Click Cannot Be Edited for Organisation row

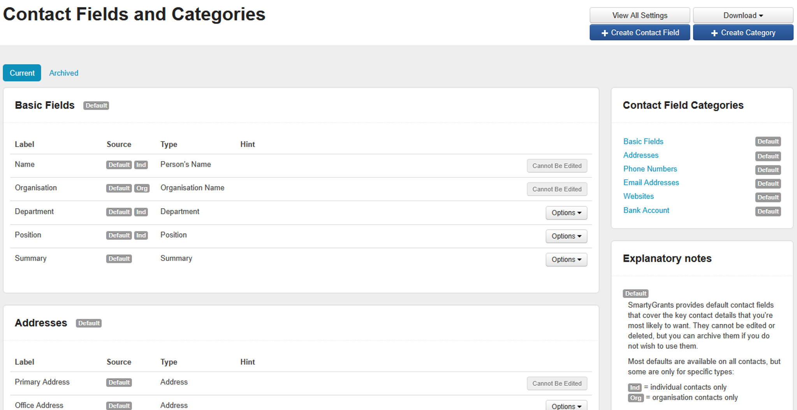[557, 189]
